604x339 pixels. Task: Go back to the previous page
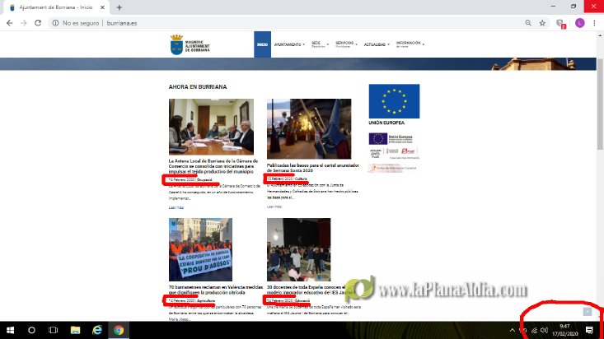pyautogui.click(x=10, y=23)
